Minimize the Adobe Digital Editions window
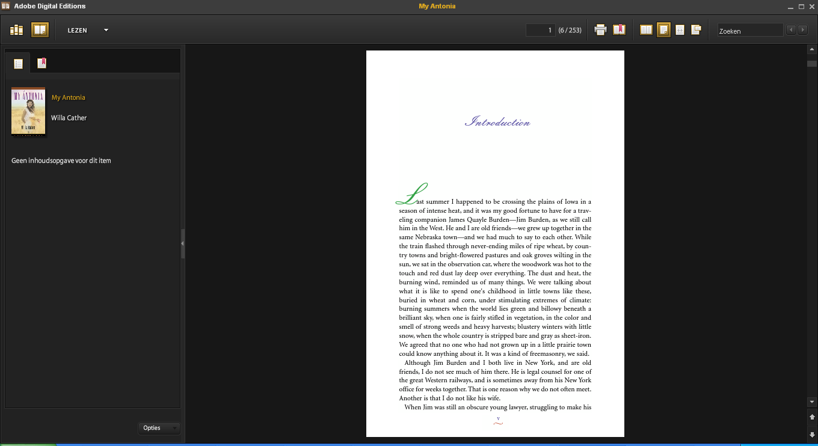The height and width of the screenshot is (446, 818). pos(790,7)
